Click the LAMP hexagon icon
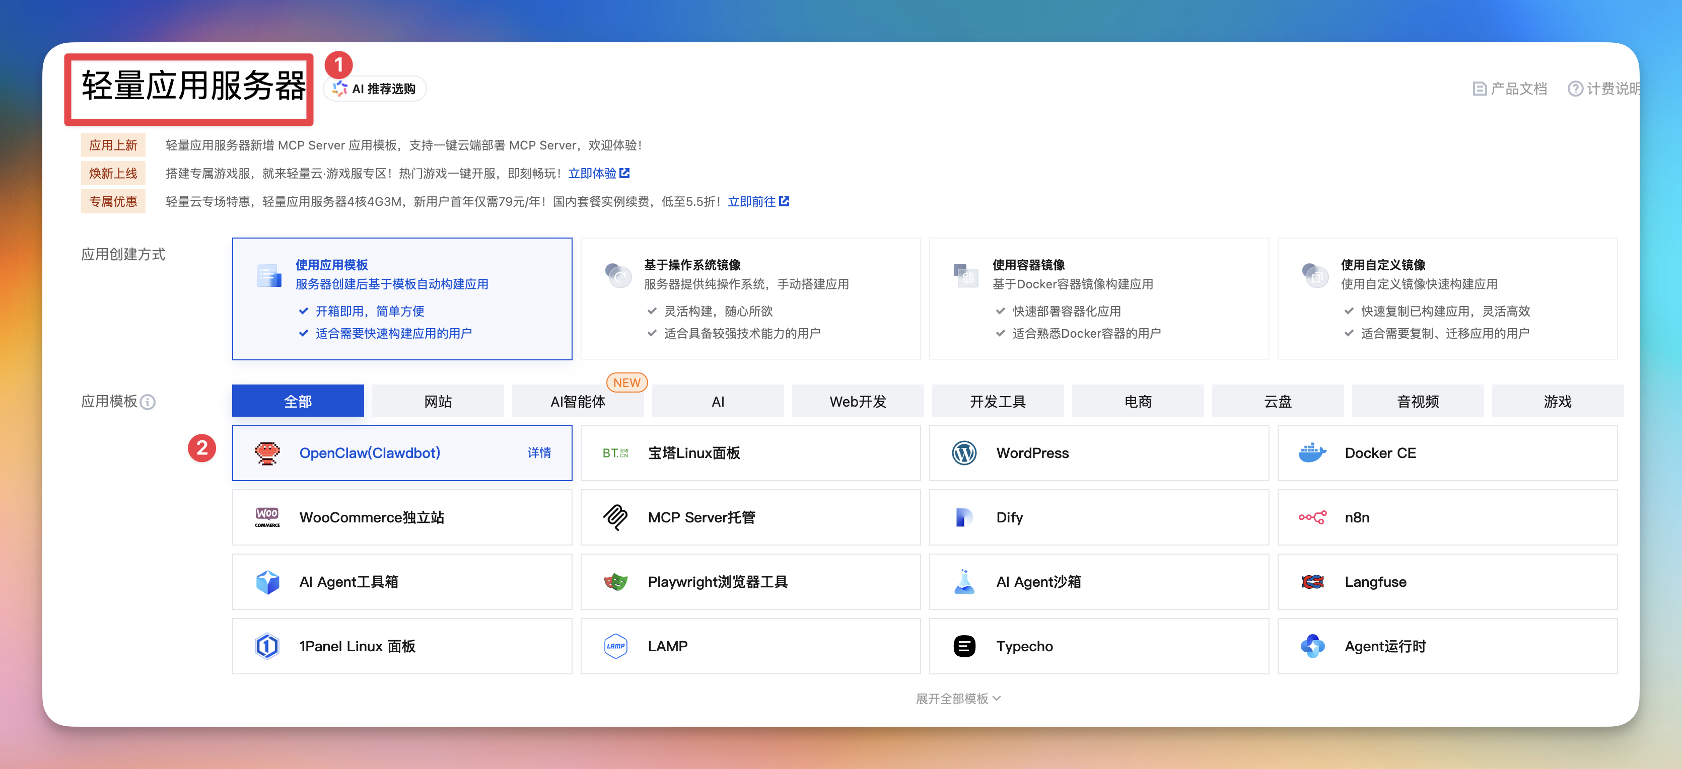1682x769 pixels. (x=615, y=646)
